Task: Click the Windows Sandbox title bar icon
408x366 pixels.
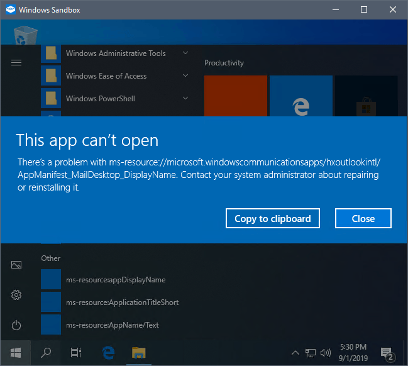Action: 11,10
